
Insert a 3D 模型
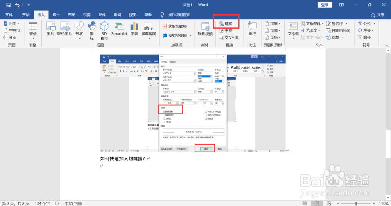(104, 31)
